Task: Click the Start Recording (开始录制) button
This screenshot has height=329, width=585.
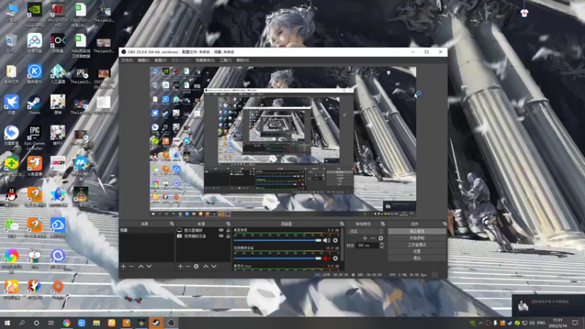Action: (x=417, y=238)
